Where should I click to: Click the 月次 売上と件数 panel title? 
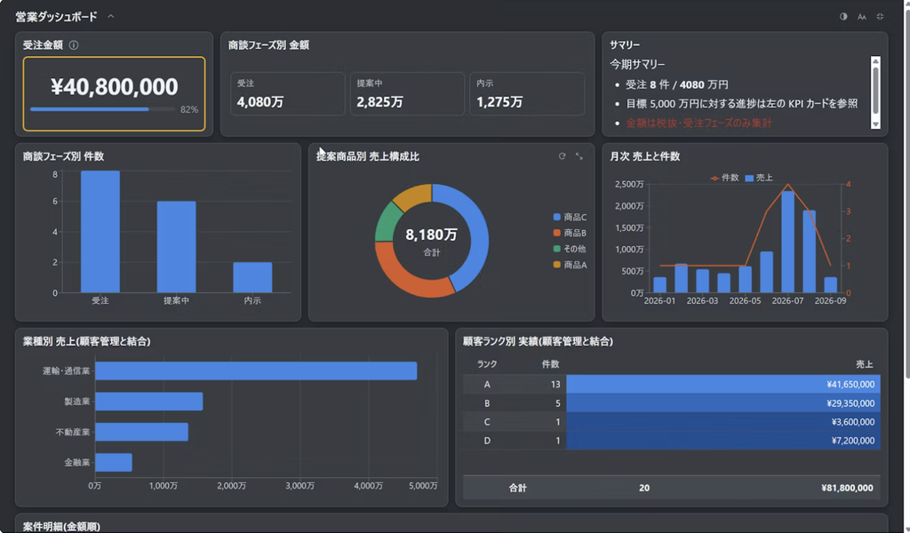tap(645, 156)
